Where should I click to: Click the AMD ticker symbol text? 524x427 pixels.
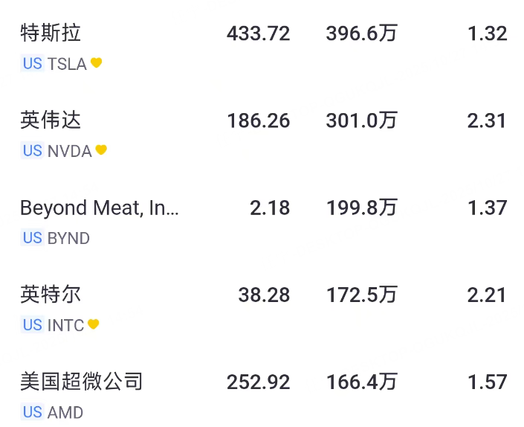pos(65,412)
